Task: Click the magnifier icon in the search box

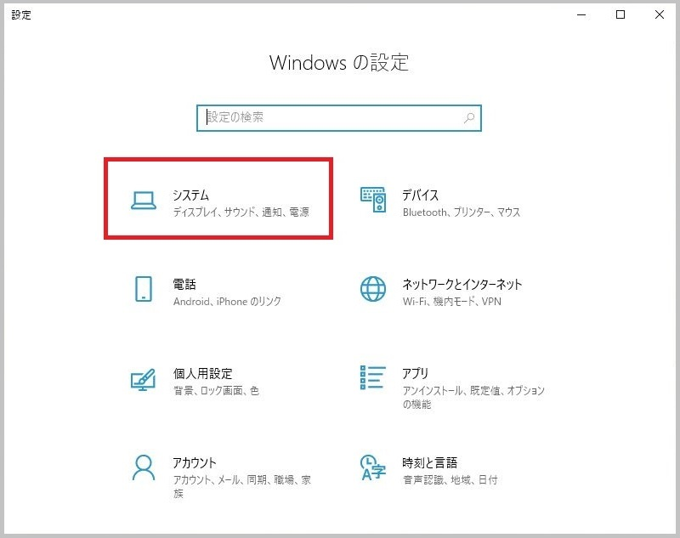Action: pos(469,118)
